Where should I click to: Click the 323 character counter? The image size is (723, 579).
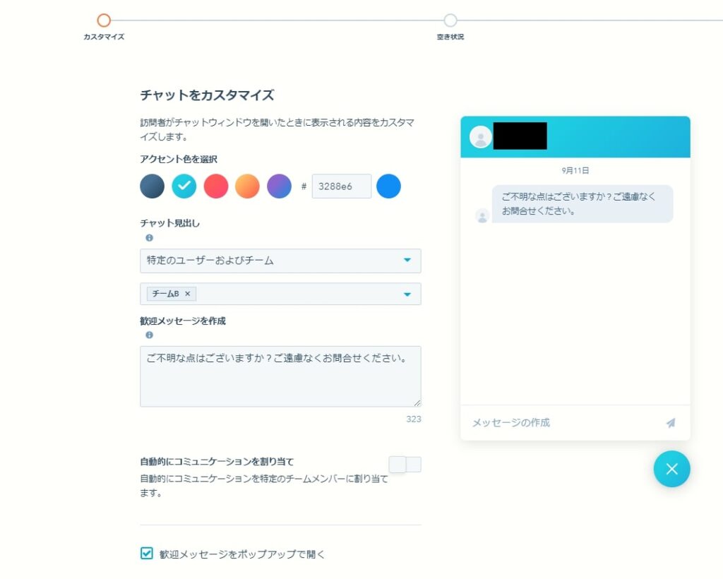pos(414,419)
